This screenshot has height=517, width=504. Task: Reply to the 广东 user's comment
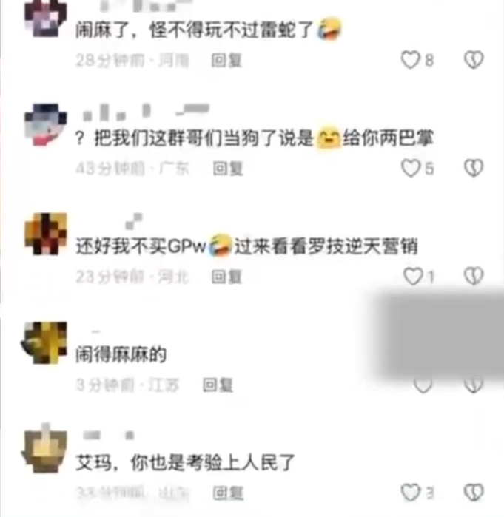click(228, 169)
